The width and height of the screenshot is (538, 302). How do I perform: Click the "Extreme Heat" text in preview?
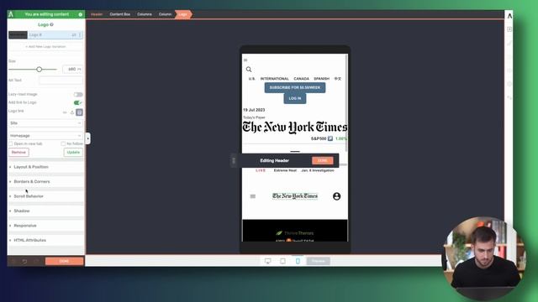[x=285, y=170]
